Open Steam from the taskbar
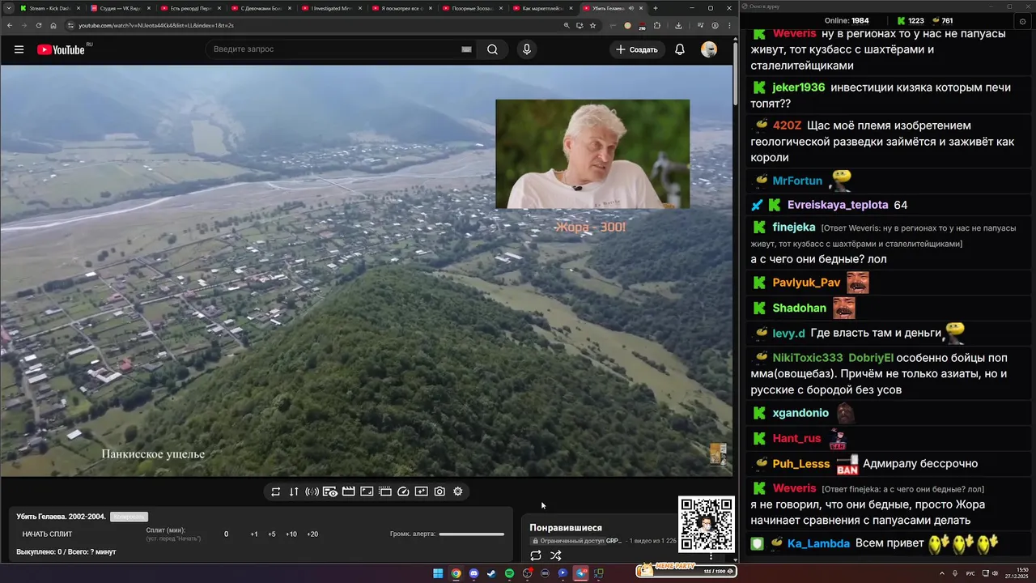 click(x=491, y=573)
